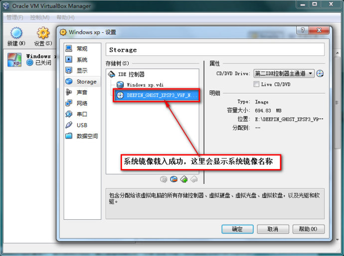Open the 管理(F) menu
This screenshot has height=256, width=344.
[15, 17]
